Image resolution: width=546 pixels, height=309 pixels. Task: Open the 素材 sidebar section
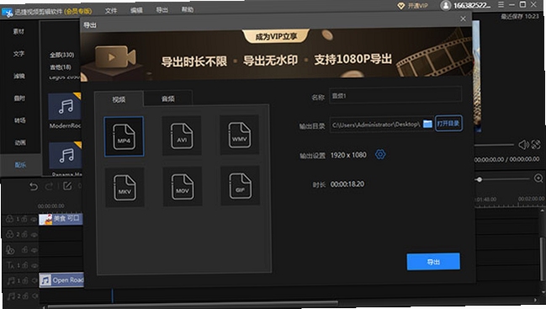point(19,31)
